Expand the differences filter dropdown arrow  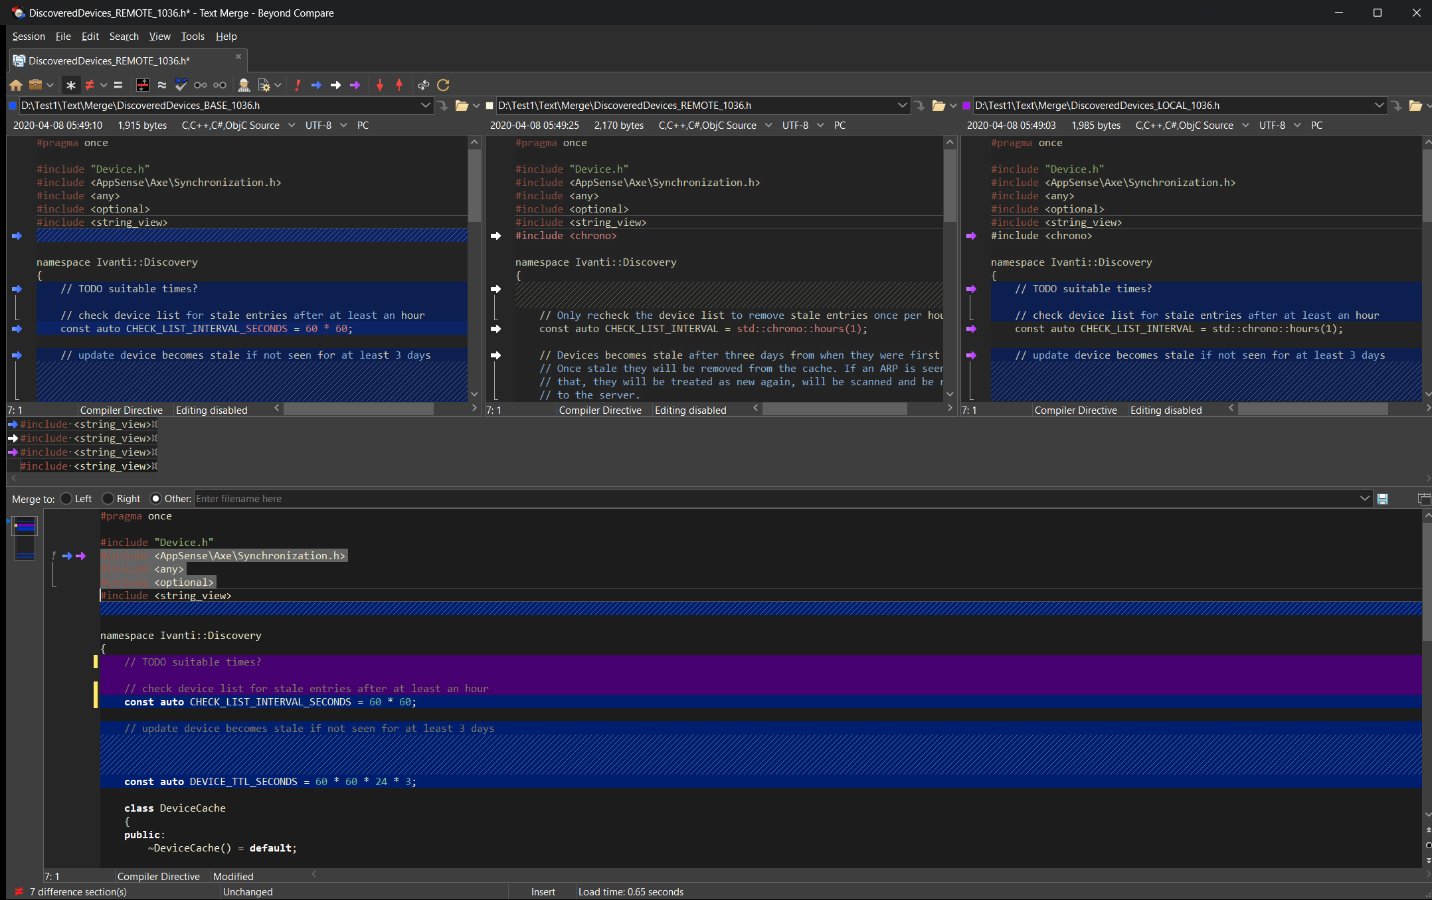[x=104, y=85]
